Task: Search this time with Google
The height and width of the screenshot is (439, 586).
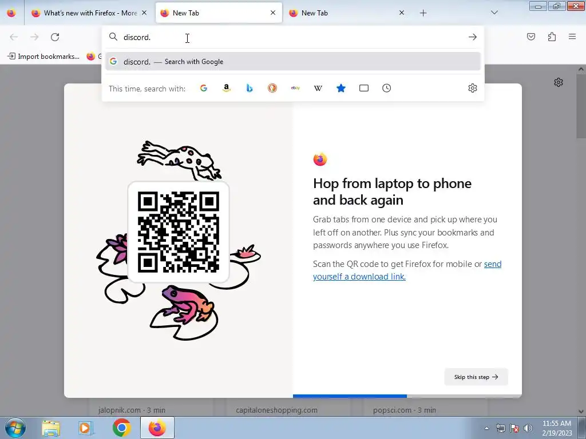Action: [204, 88]
